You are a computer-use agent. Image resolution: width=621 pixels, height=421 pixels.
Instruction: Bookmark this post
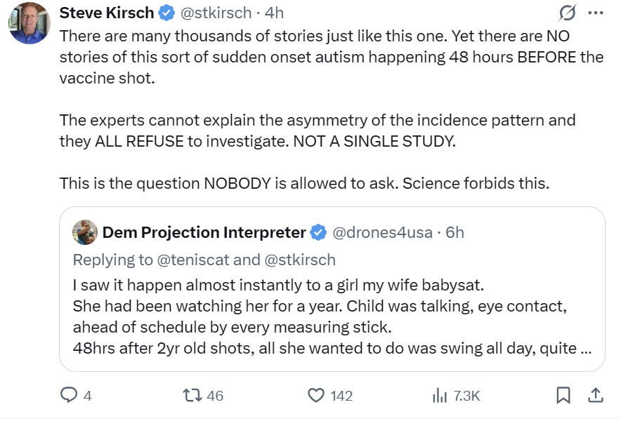(x=563, y=396)
